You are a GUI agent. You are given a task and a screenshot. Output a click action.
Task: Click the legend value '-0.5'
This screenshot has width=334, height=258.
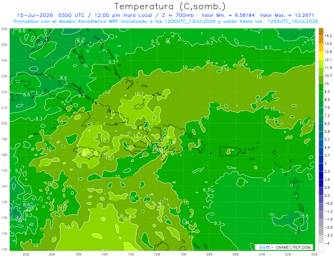[328, 203]
